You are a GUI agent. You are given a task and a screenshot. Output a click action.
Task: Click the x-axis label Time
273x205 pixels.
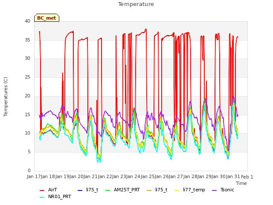241,183
